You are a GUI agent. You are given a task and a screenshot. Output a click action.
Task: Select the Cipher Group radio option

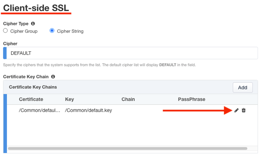(5, 31)
